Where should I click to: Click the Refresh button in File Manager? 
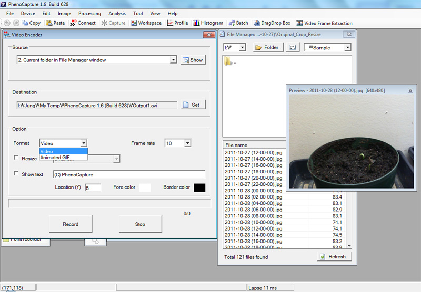333,257
